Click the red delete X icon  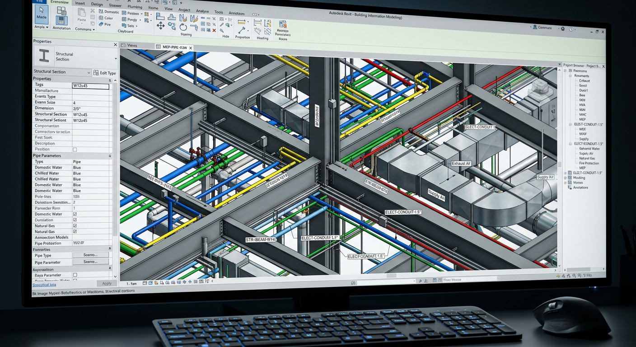[214, 31]
